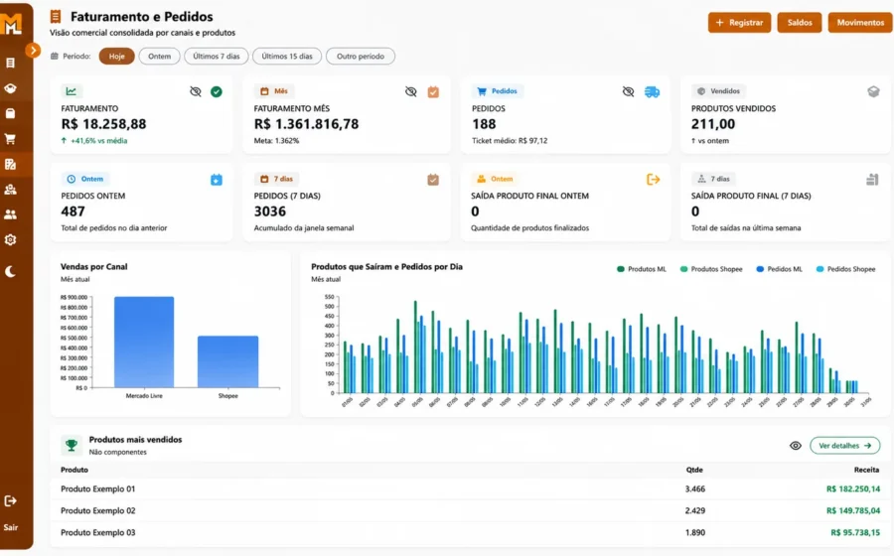Click the green checkmark on Faturamento card
Viewport: 894px width, 556px height.
click(217, 91)
